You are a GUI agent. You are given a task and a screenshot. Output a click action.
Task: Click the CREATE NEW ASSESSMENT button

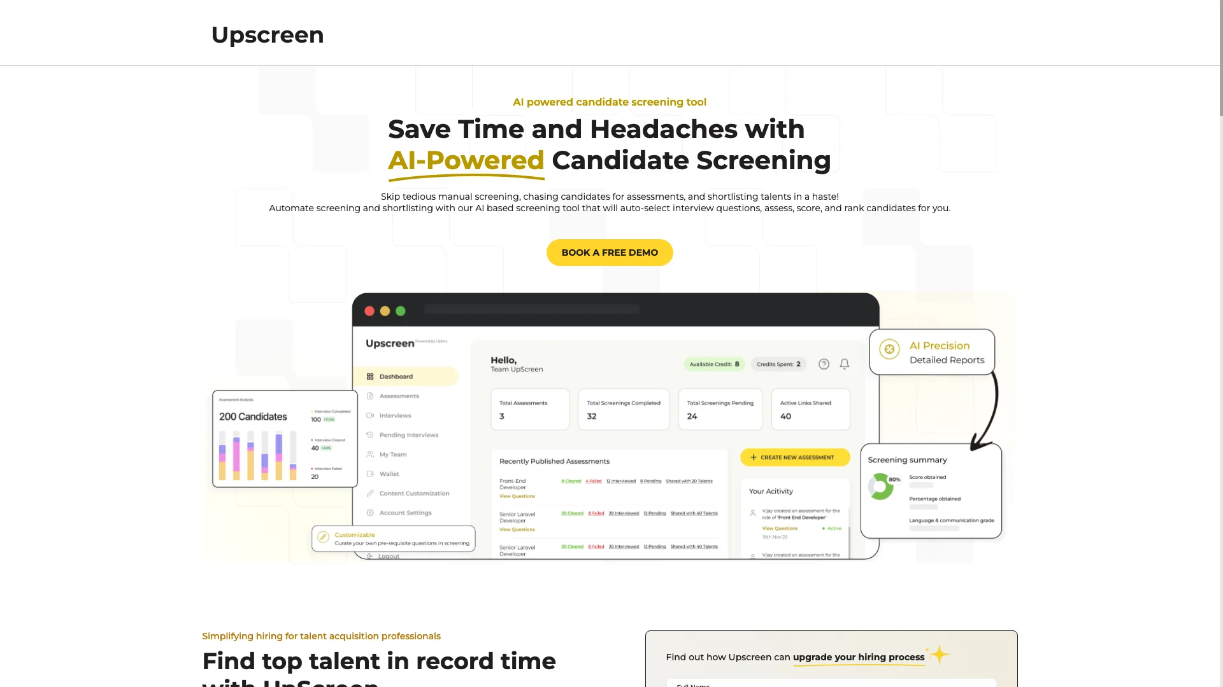click(x=793, y=456)
